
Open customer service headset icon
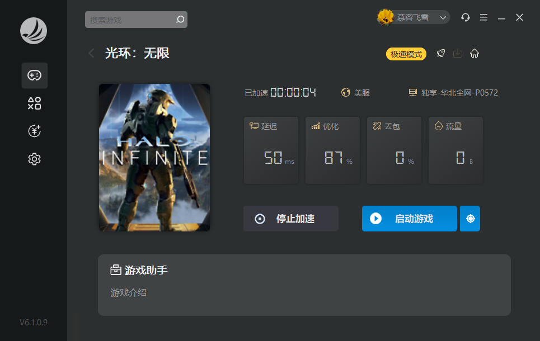tap(466, 17)
